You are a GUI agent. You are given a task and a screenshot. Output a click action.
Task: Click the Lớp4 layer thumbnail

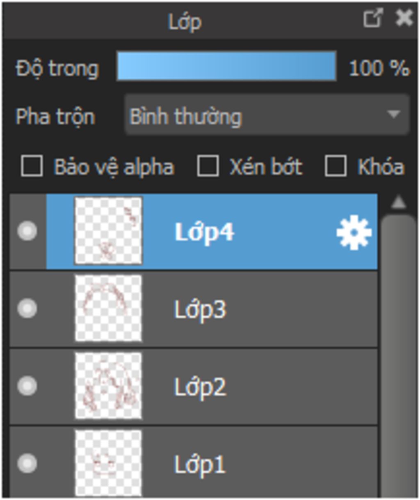[108, 230]
